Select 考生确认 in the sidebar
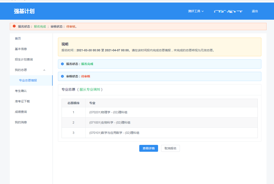This screenshot has height=184, width=274. coord(21,91)
